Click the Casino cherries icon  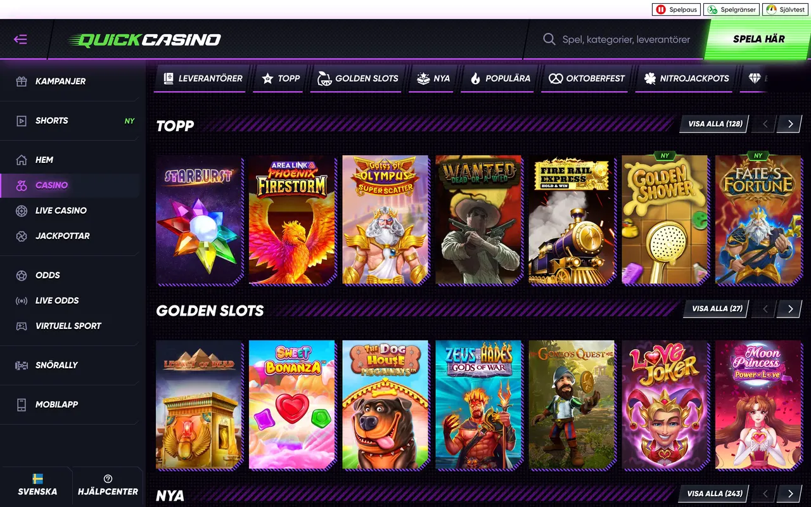(x=22, y=185)
